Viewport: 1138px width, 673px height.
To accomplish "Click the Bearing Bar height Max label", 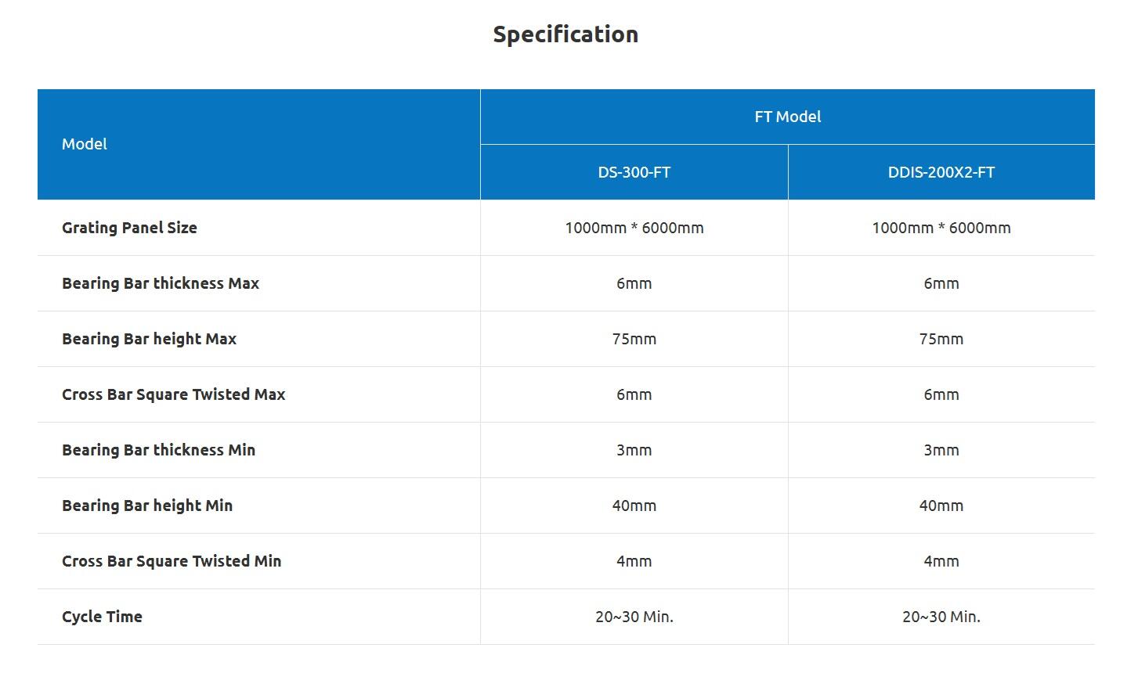I will click(149, 339).
